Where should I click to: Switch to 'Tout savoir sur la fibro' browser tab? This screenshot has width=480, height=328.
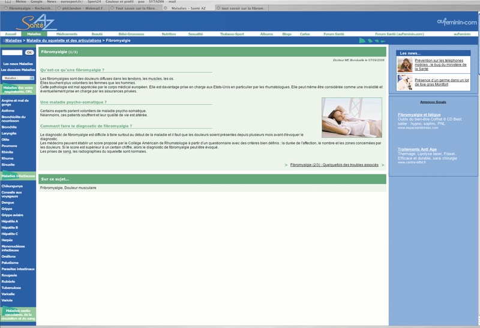132,8
